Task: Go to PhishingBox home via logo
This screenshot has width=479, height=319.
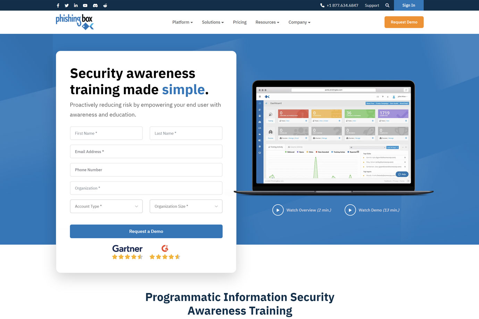Action: click(75, 22)
